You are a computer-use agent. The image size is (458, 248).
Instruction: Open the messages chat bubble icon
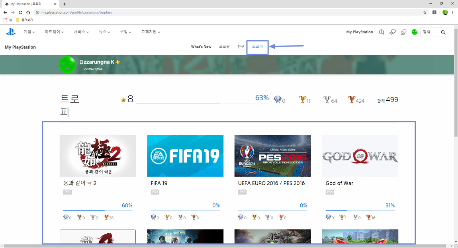(x=393, y=32)
